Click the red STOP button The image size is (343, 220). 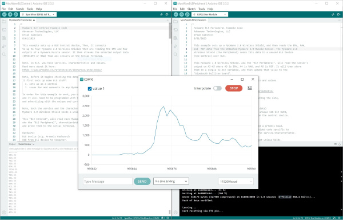pos(234,88)
